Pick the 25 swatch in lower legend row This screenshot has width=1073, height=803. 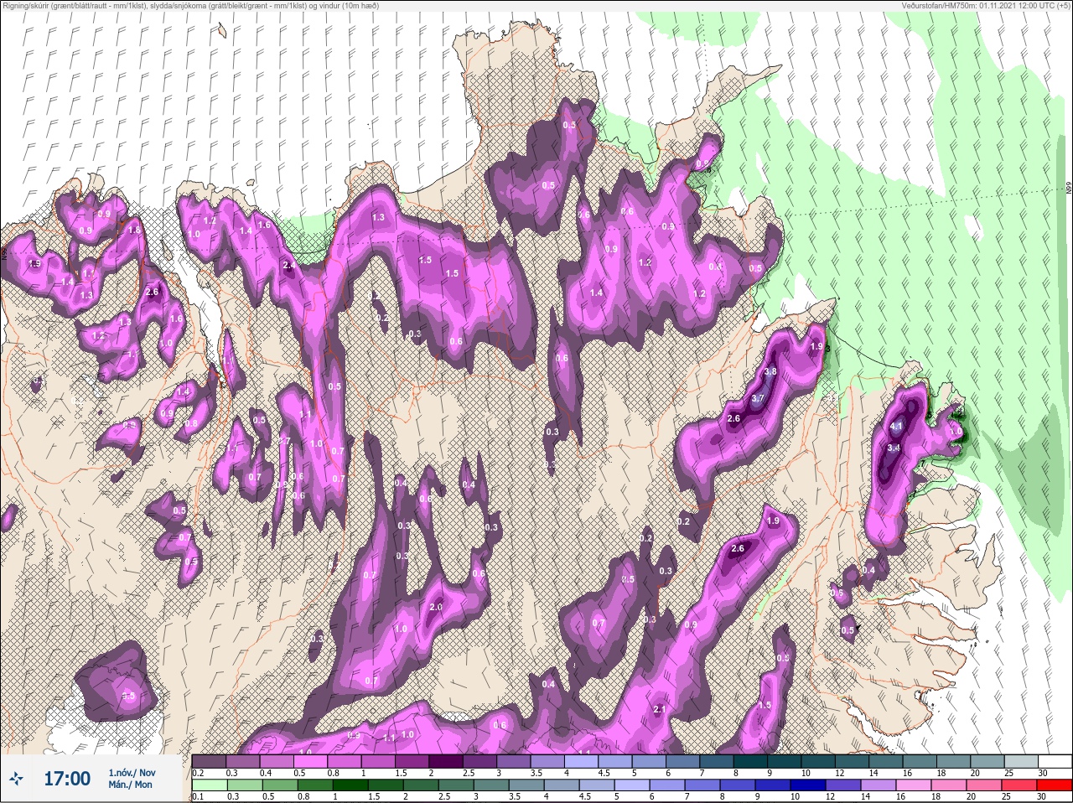pos(1019,785)
